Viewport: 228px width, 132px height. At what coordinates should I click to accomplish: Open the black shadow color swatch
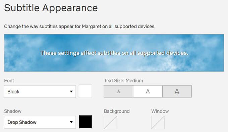[x=85, y=122]
